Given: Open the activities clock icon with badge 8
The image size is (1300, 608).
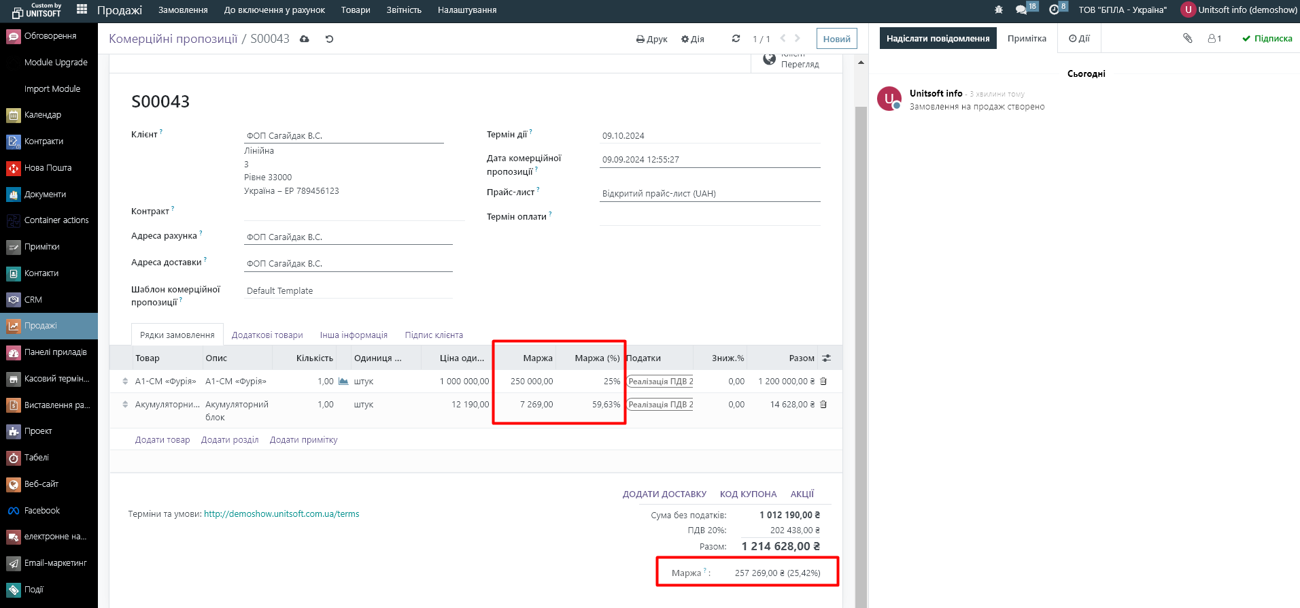Looking at the screenshot, I should coord(1054,10).
